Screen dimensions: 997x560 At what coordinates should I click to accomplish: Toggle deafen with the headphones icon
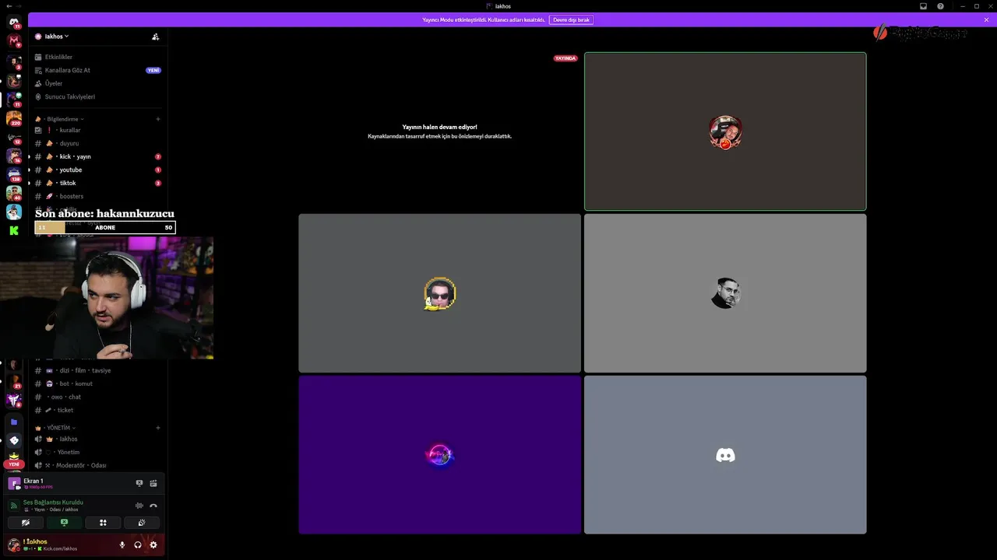click(138, 544)
